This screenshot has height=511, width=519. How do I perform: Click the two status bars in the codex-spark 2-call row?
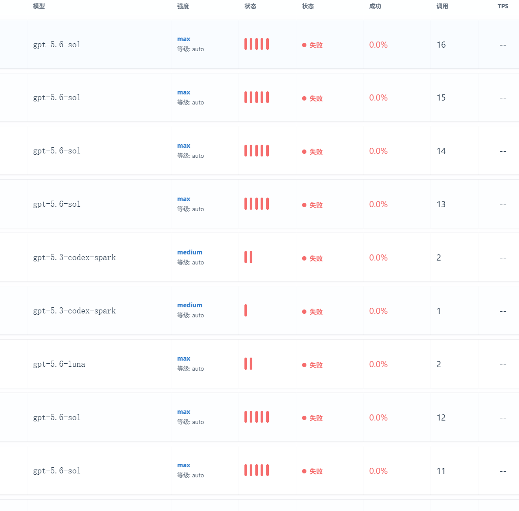point(248,257)
